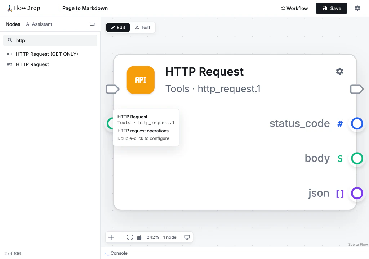
Task: Click the monitor display icon in canvas toolbar
Action: [x=187, y=237]
